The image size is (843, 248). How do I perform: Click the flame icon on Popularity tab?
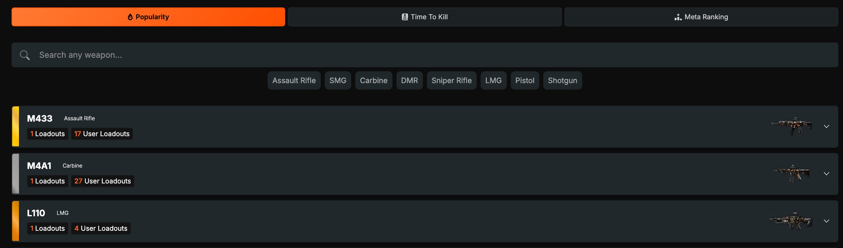point(130,17)
